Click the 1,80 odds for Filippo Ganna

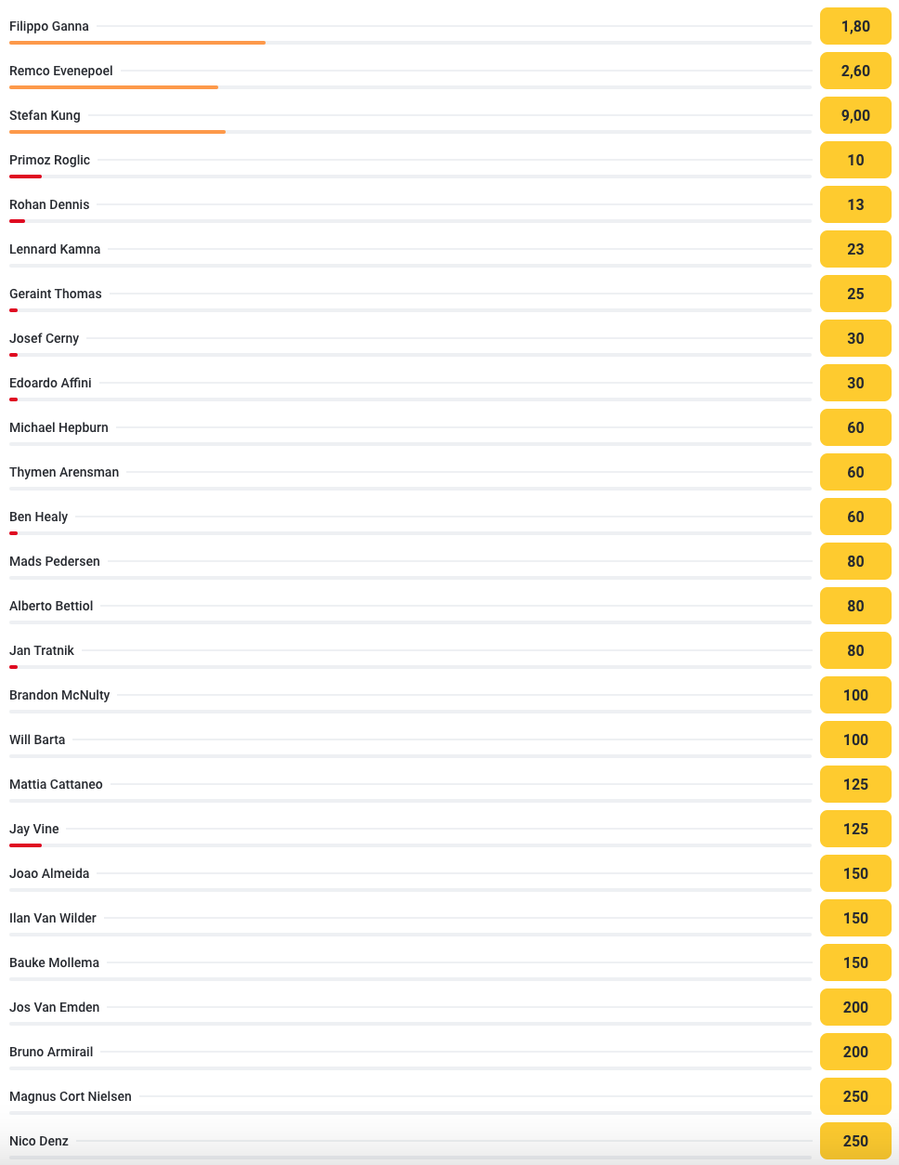click(855, 26)
